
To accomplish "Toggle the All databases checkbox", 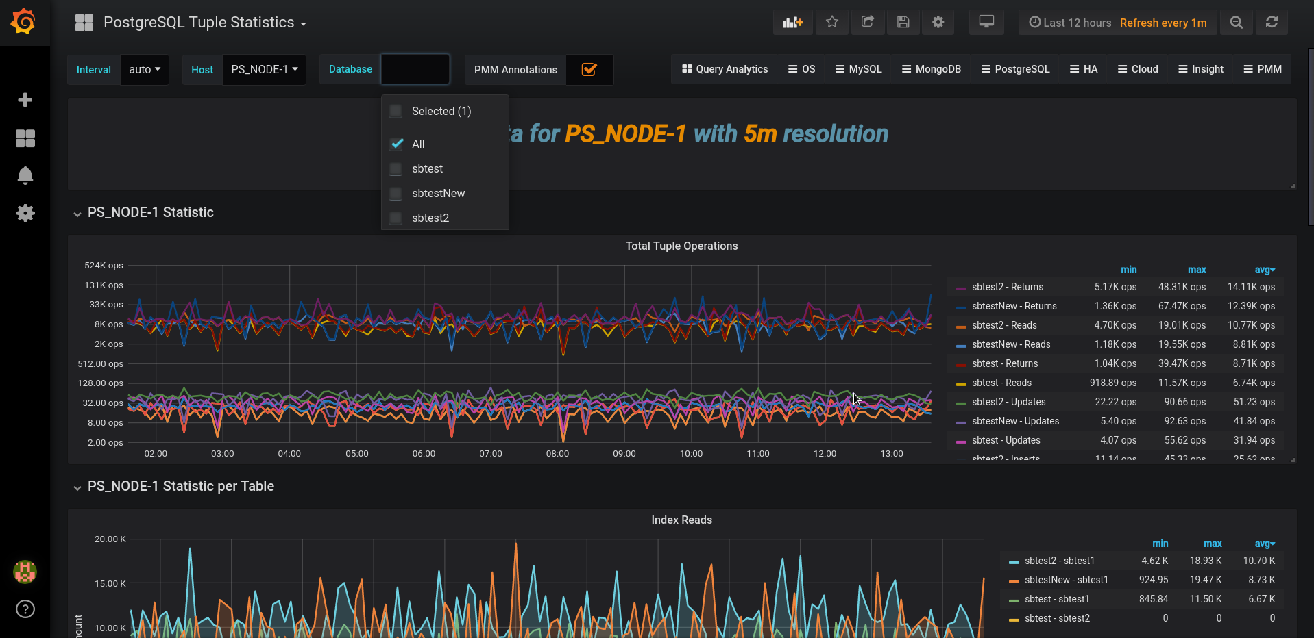I will (x=396, y=144).
